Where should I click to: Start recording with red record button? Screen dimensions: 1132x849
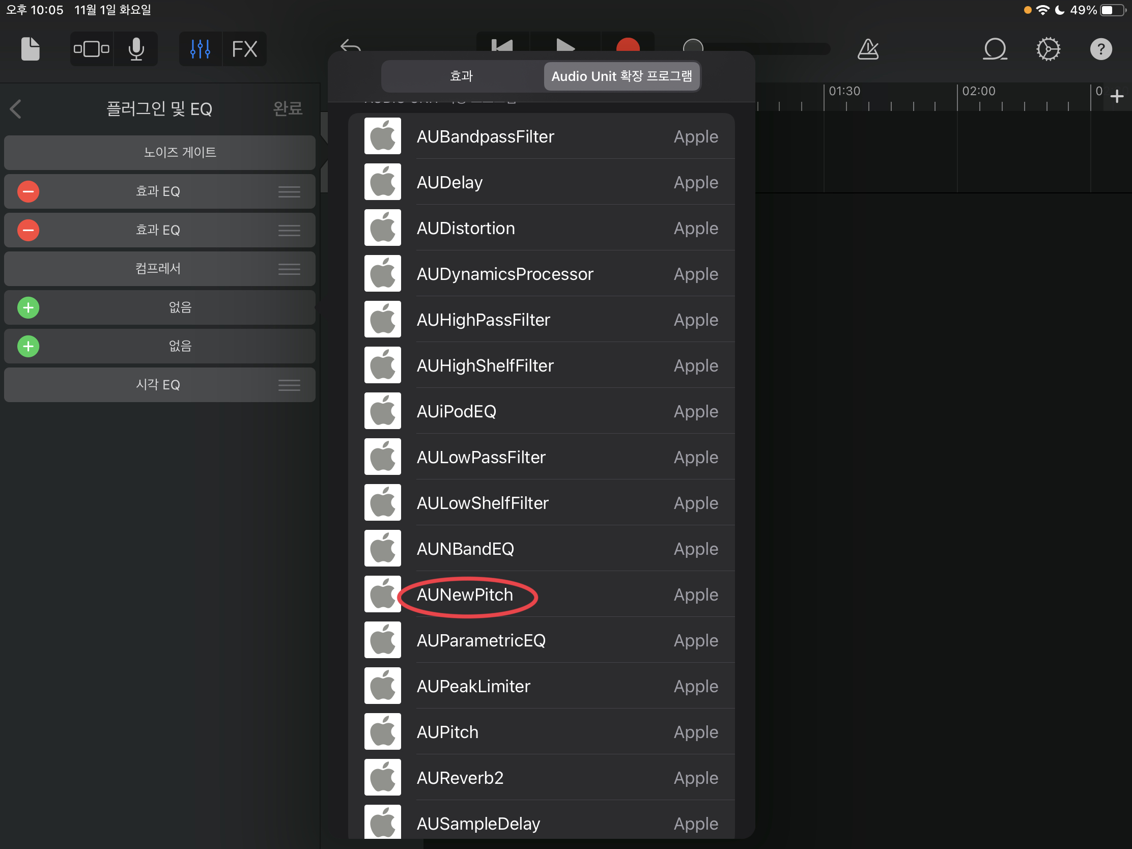click(628, 45)
